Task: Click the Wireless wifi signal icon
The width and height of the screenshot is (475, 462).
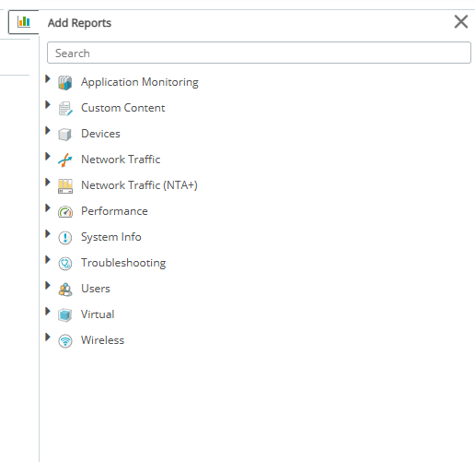Action: [x=65, y=341]
